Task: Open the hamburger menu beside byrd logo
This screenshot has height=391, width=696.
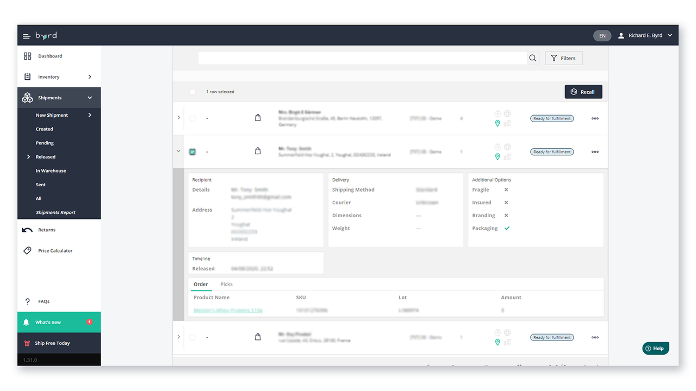Action: point(26,35)
